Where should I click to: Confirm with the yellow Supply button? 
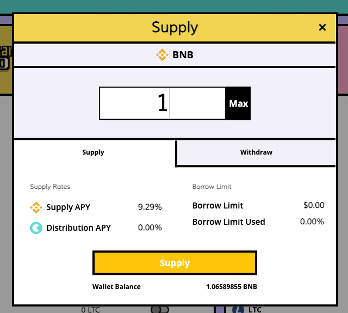click(175, 263)
